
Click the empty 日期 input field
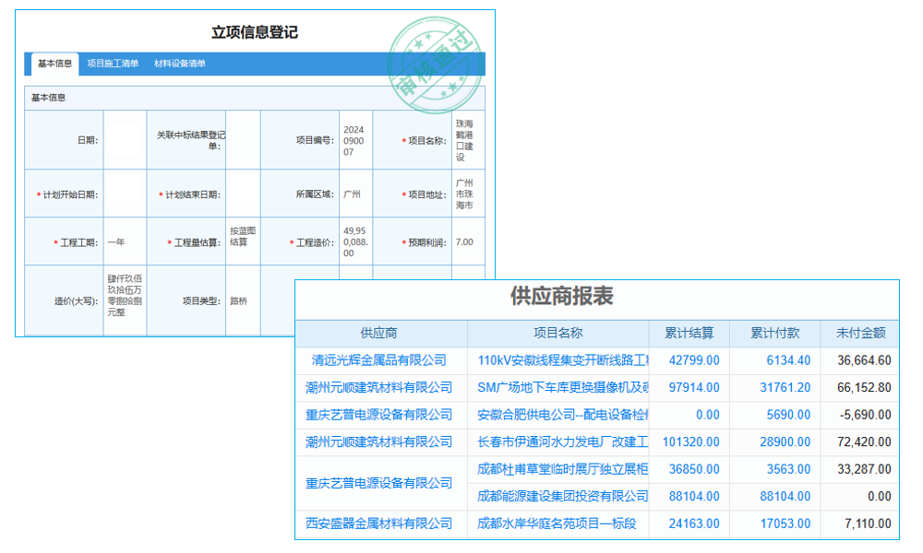click(x=125, y=139)
